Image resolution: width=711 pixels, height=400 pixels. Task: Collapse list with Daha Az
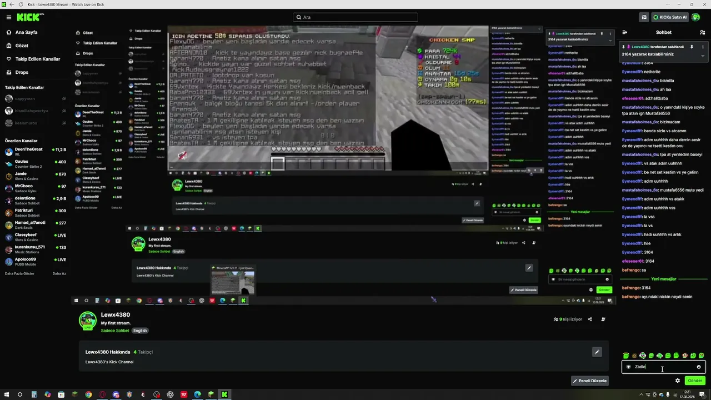[x=59, y=273]
